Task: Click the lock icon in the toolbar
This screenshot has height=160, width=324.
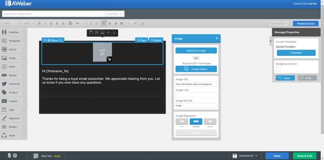Action: tap(142, 23)
